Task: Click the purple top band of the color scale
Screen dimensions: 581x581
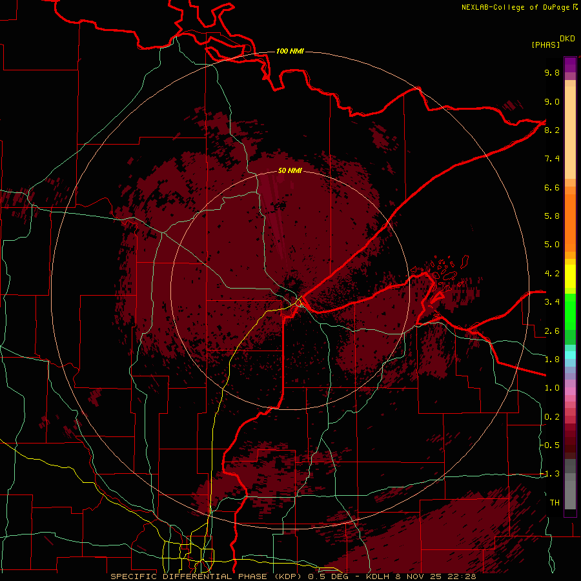Action: 570,65
